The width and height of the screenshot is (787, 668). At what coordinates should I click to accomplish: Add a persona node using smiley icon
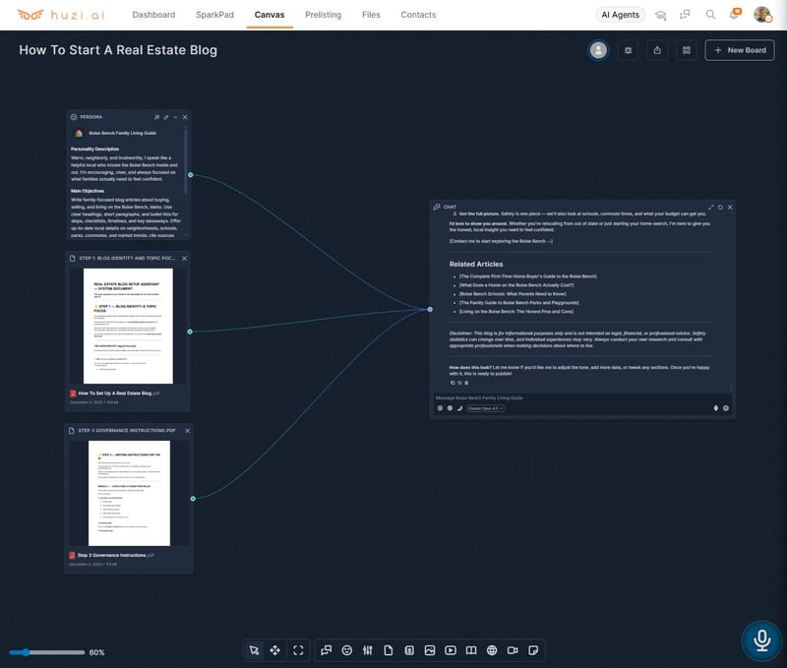pyautogui.click(x=347, y=650)
